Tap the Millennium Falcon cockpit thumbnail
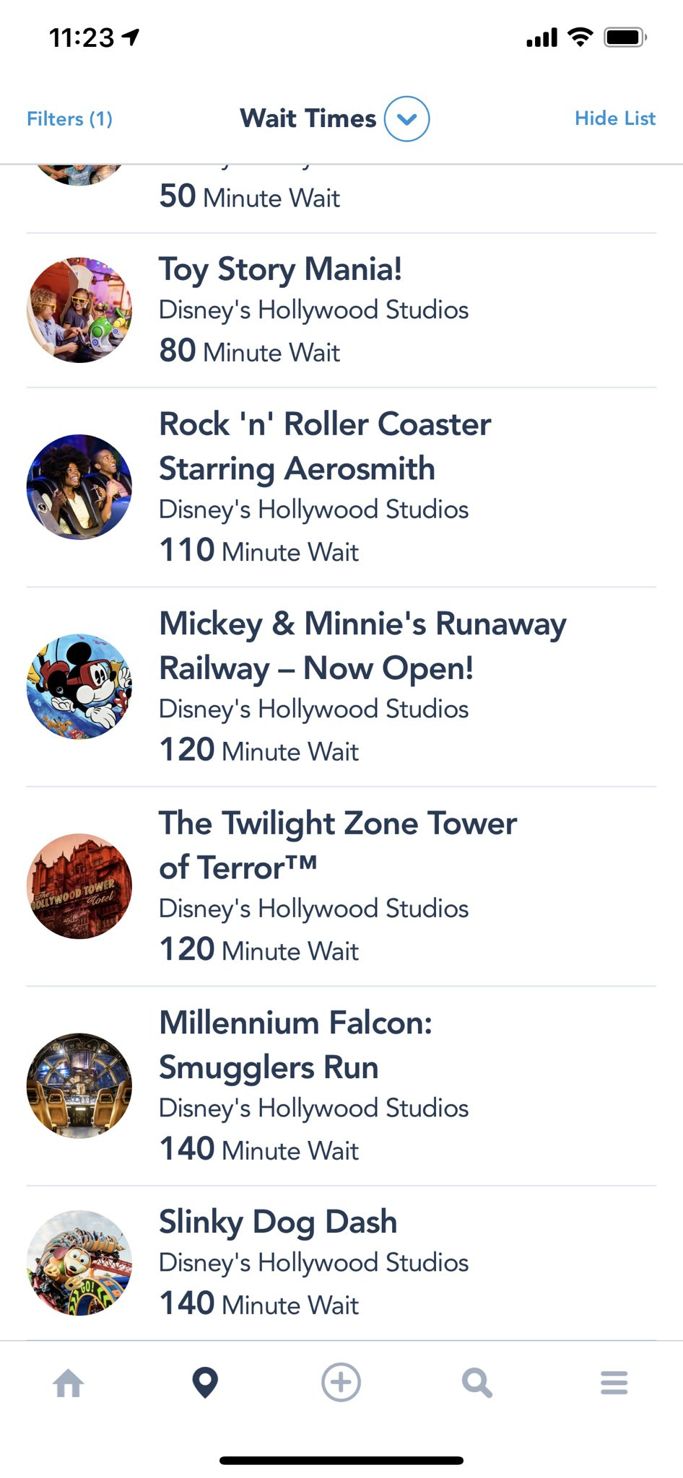 79,1085
